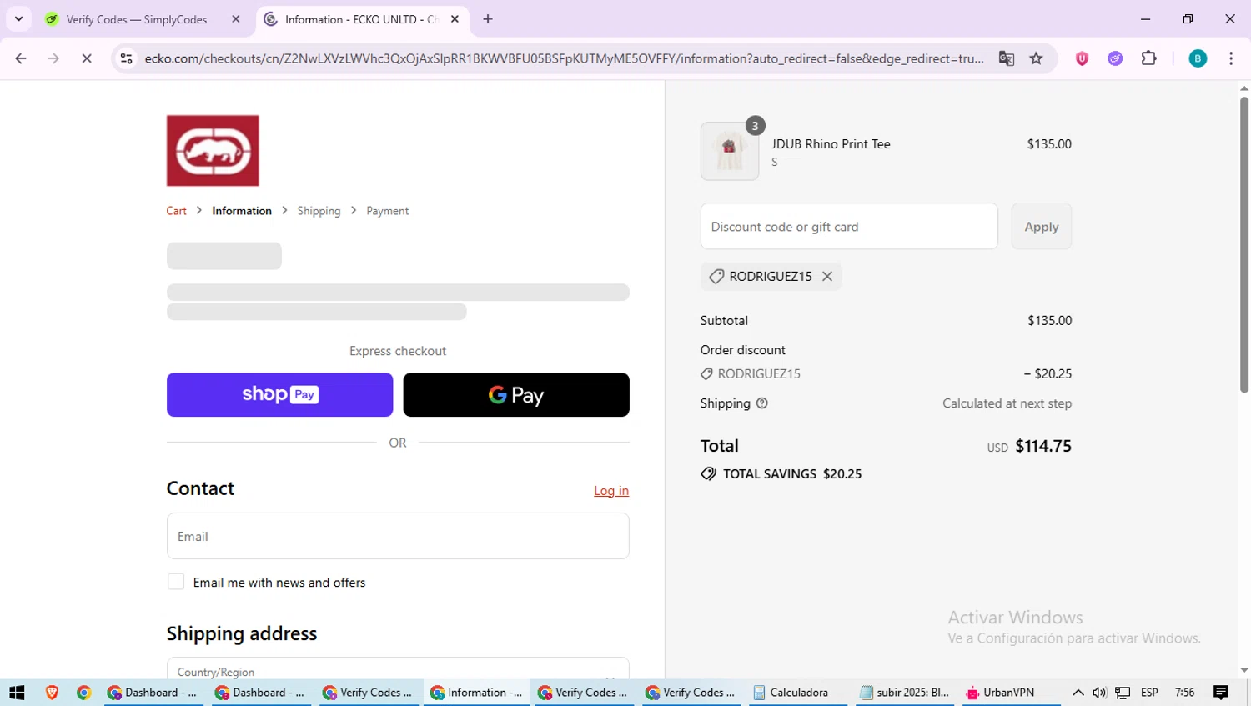Close the Information ECKO UNLTD tab
Image resolution: width=1251 pixels, height=706 pixels.
[x=455, y=19]
